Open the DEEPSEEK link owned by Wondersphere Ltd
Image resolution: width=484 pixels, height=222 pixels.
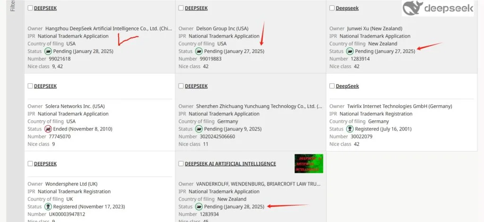click(45, 164)
